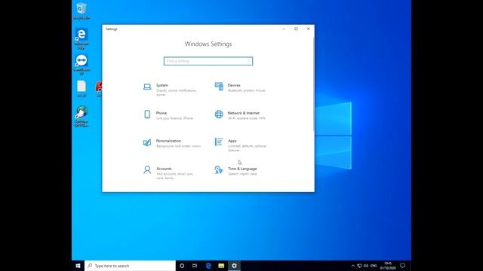This screenshot has width=483, height=271.
Task: Minimize the Settings window
Action: [284, 29]
